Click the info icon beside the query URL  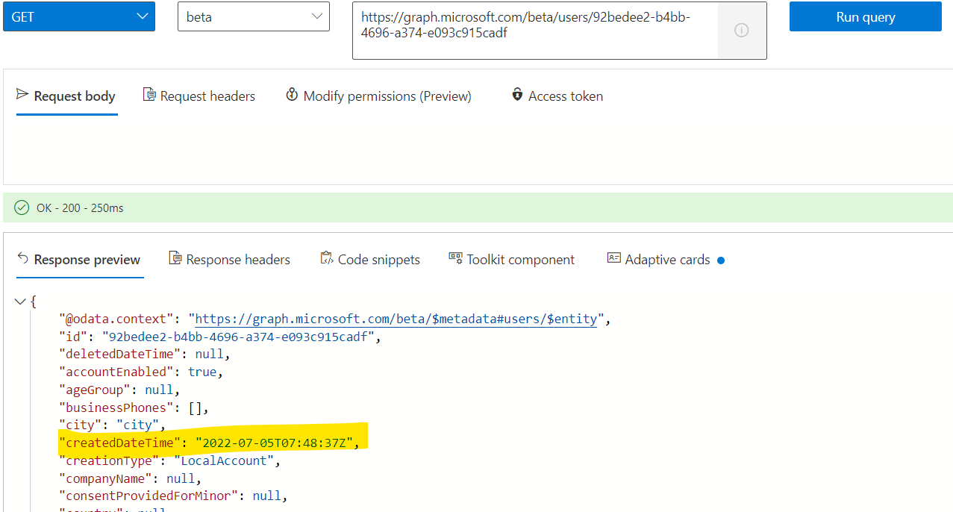[x=741, y=30]
